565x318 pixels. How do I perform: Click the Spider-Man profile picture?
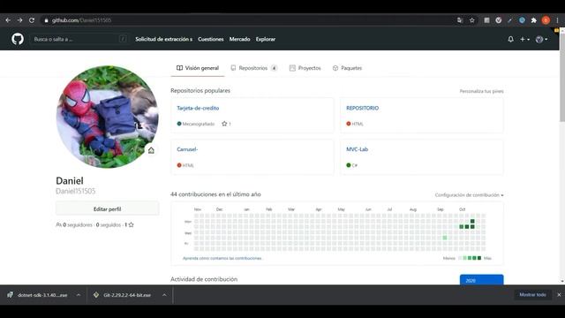[107, 117]
